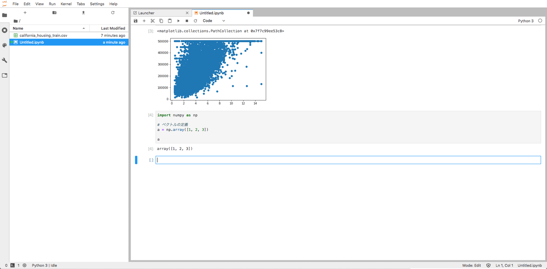Run the selected cell
The image size is (547, 269).
[x=178, y=21]
